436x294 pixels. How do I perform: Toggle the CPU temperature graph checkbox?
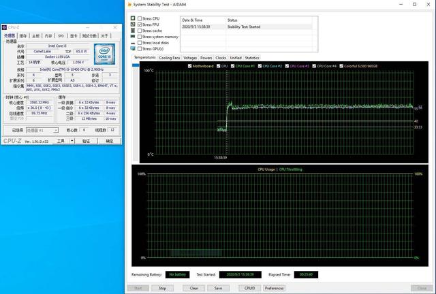pos(219,66)
